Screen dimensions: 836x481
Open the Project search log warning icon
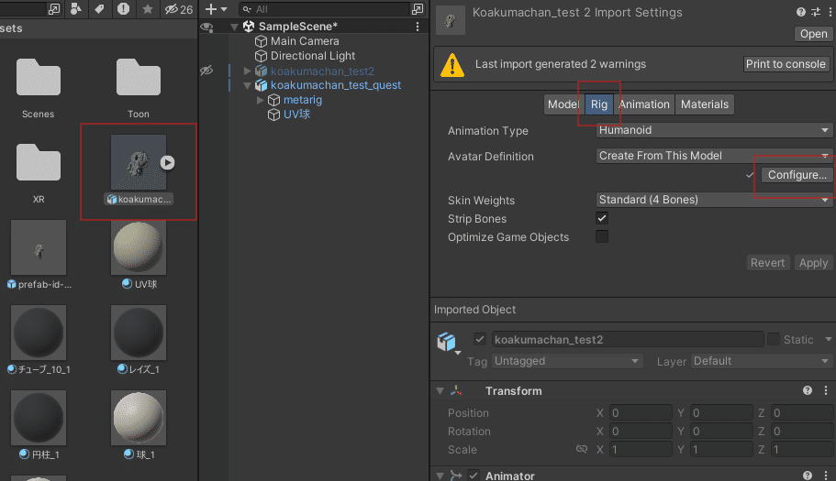tap(123, 9)
